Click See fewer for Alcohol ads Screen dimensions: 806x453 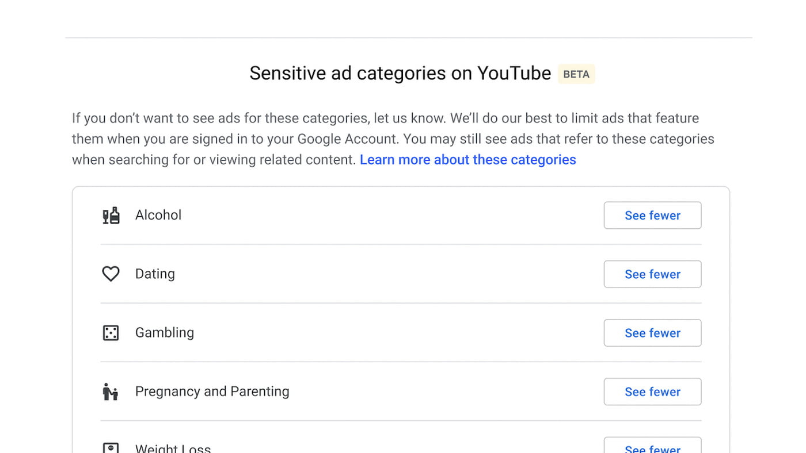652,215
